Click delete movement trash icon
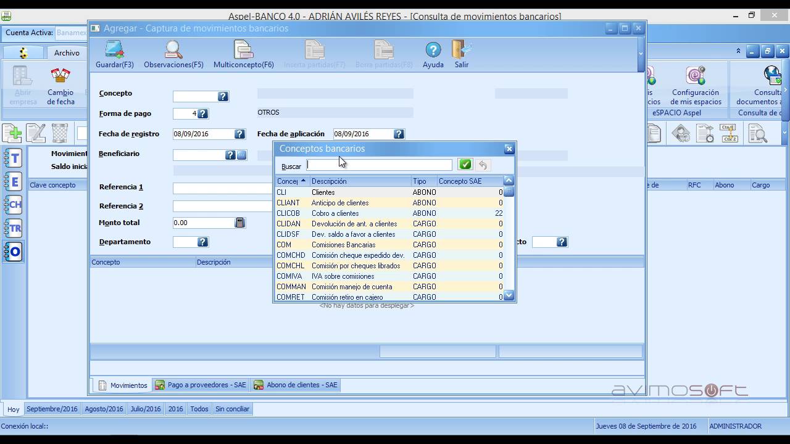 point(60,133)
